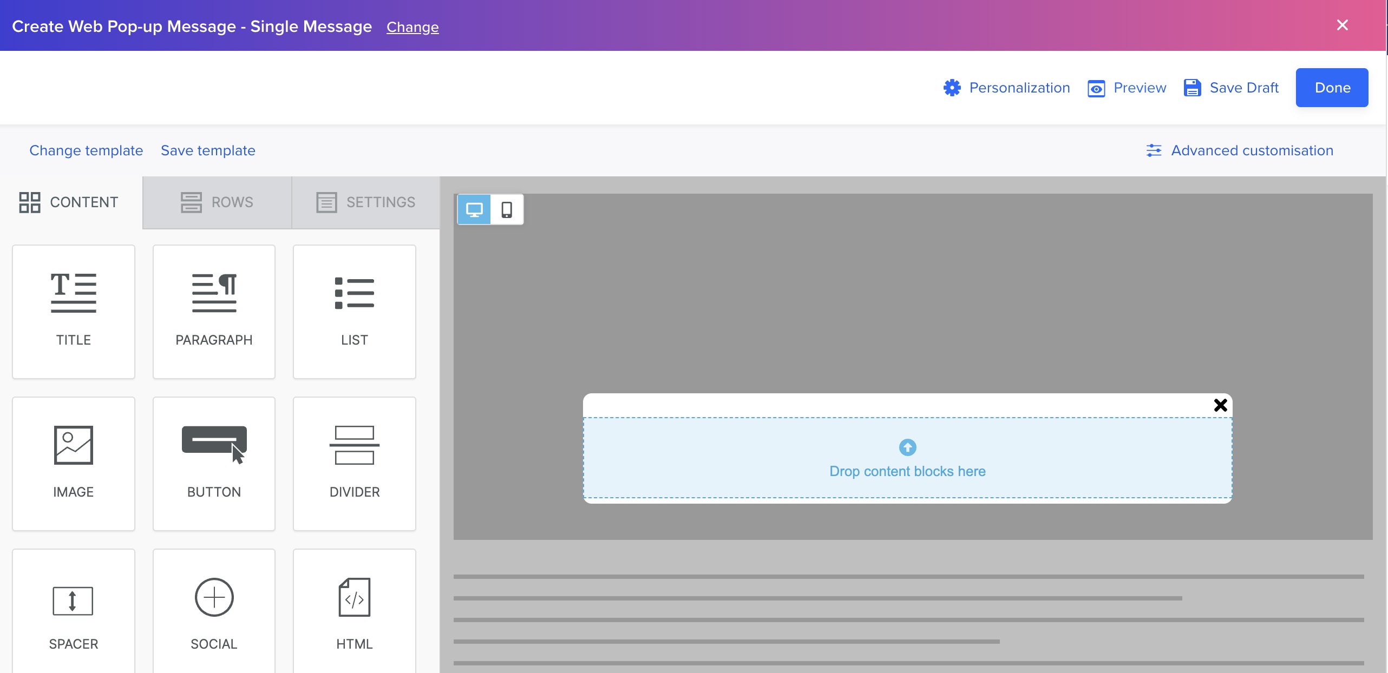Click Save template button
This screenshot has height=673, width=1388.
[x=208, y=150]
